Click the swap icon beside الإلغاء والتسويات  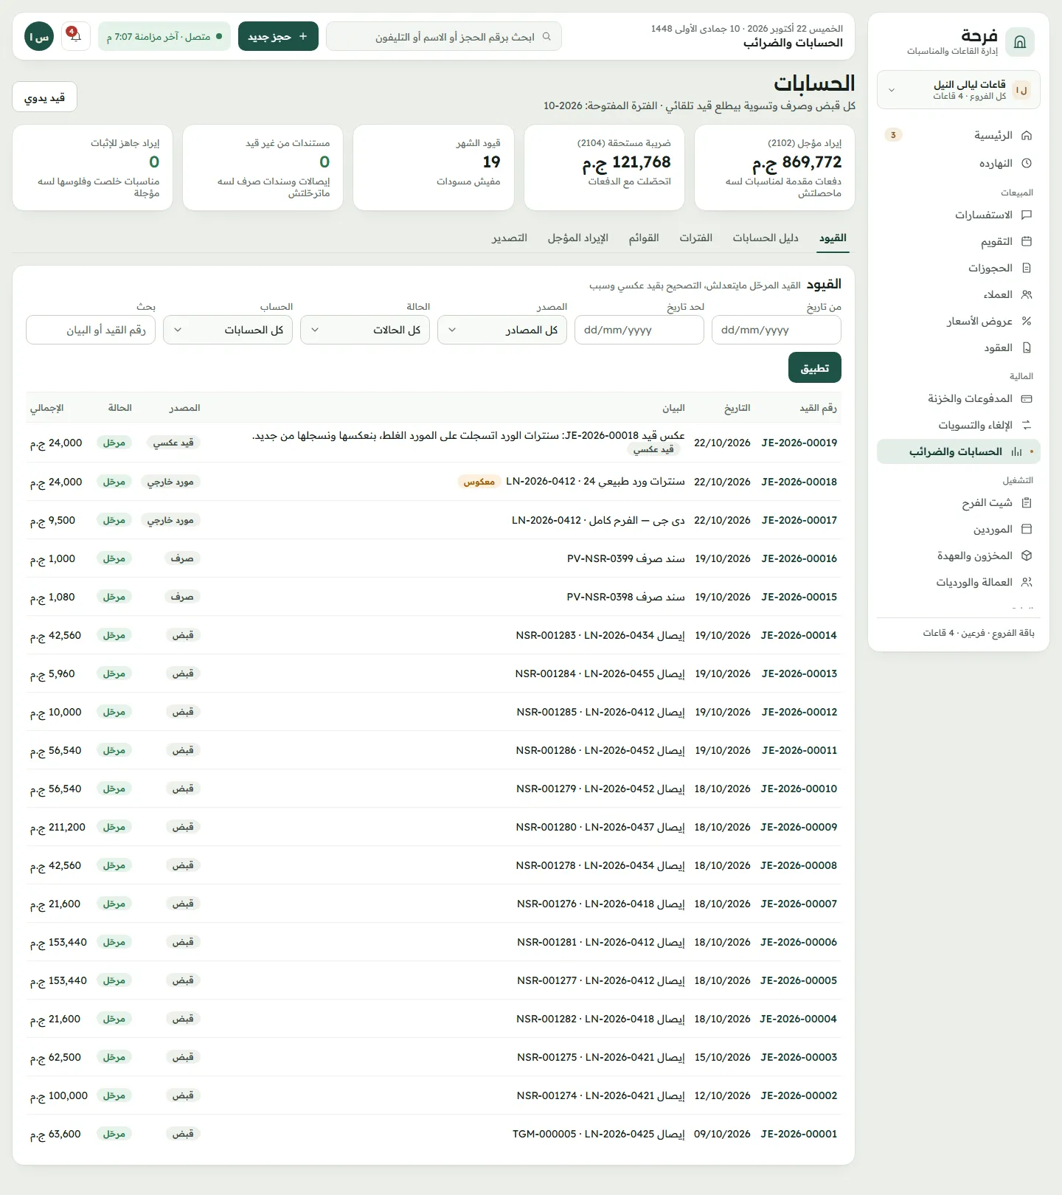point(1027,426)
